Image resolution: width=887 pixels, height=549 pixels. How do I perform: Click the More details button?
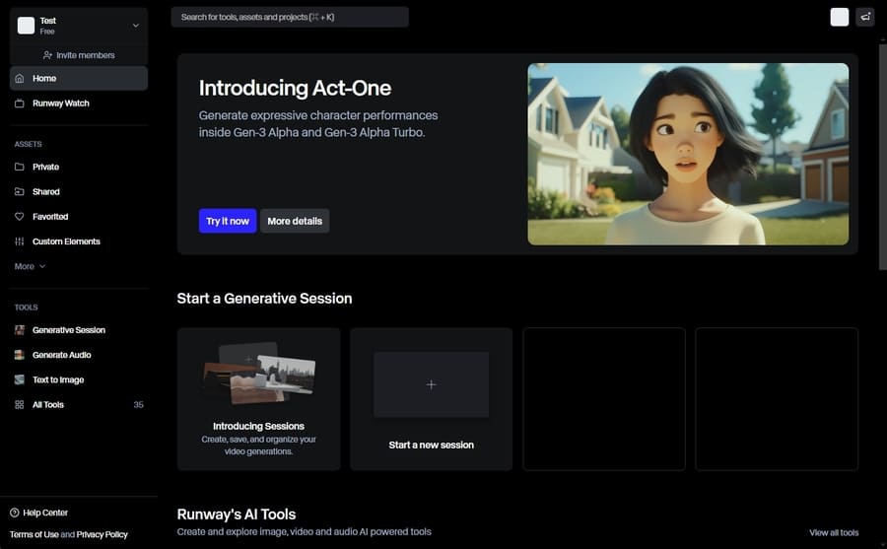(x=295, y=221)
